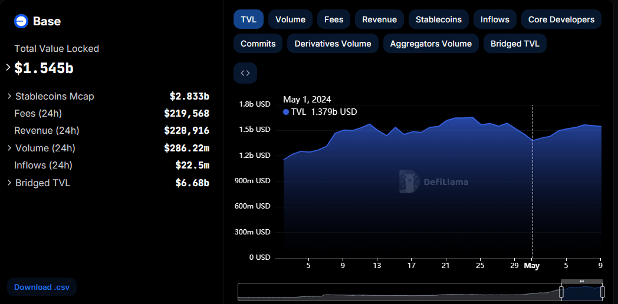Click the $219,568 fees value
This screenshot has height=304, width=618.
187,113
